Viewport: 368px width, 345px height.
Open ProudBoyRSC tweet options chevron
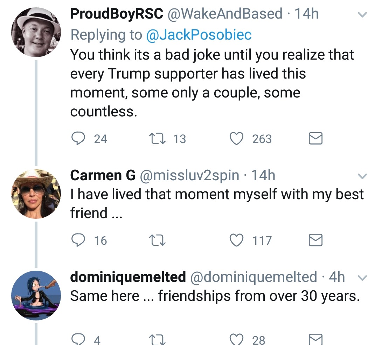click(x=360, y=15)
